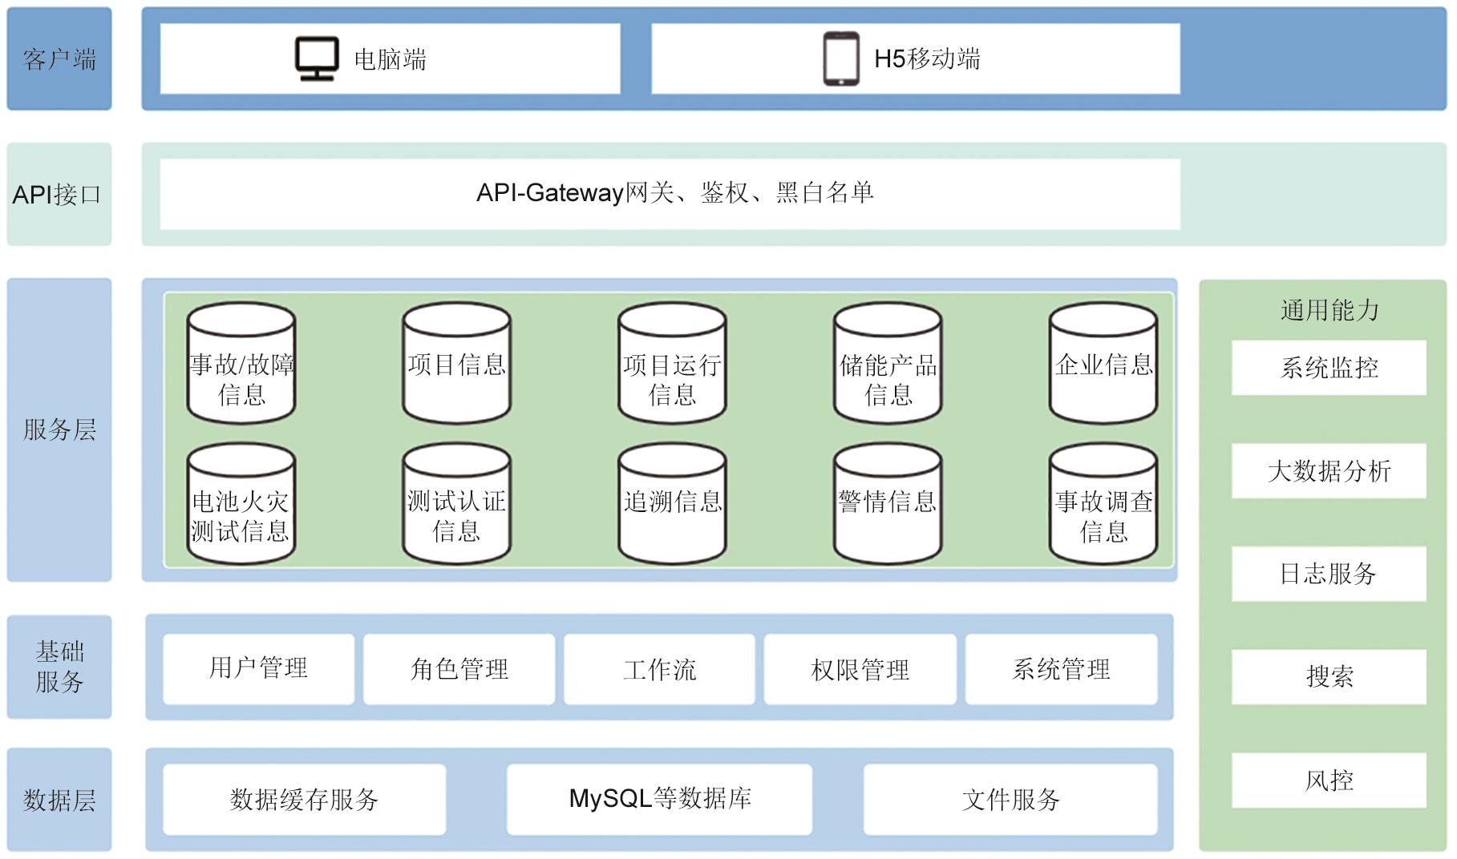Select the 服务层 layer label

(x=59, y=429)
